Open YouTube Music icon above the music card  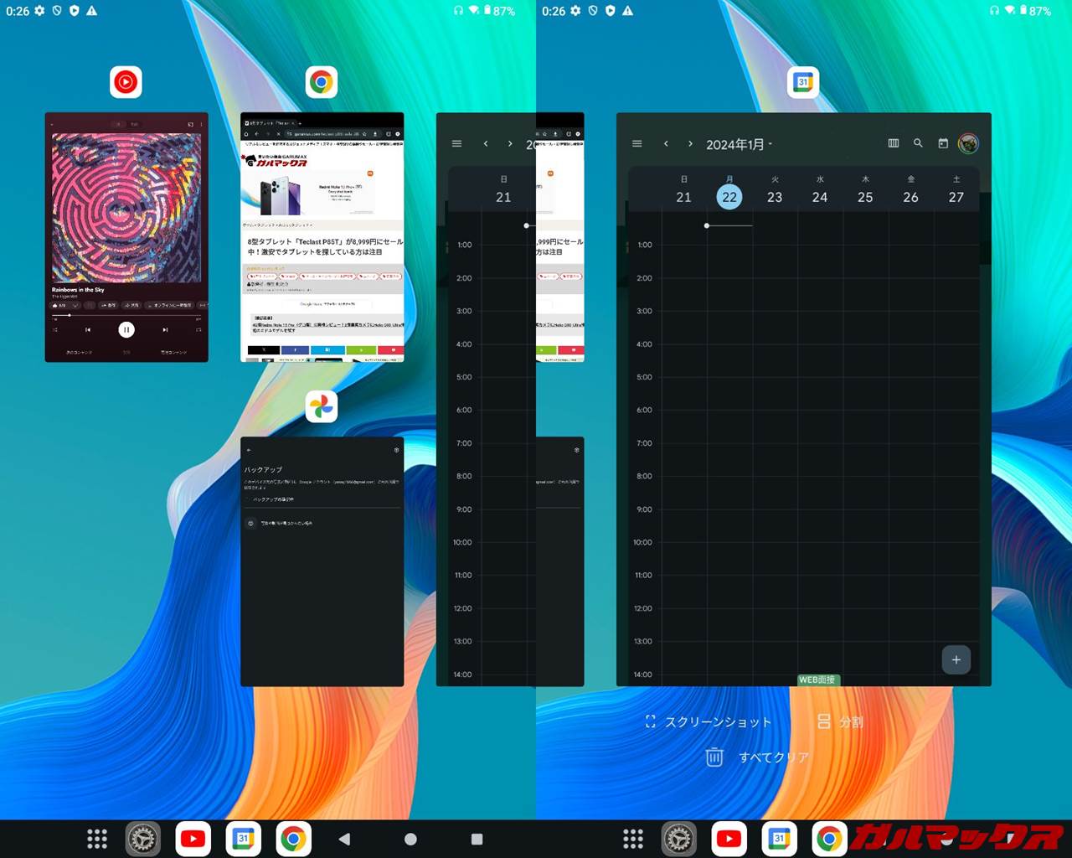[126, 82]
